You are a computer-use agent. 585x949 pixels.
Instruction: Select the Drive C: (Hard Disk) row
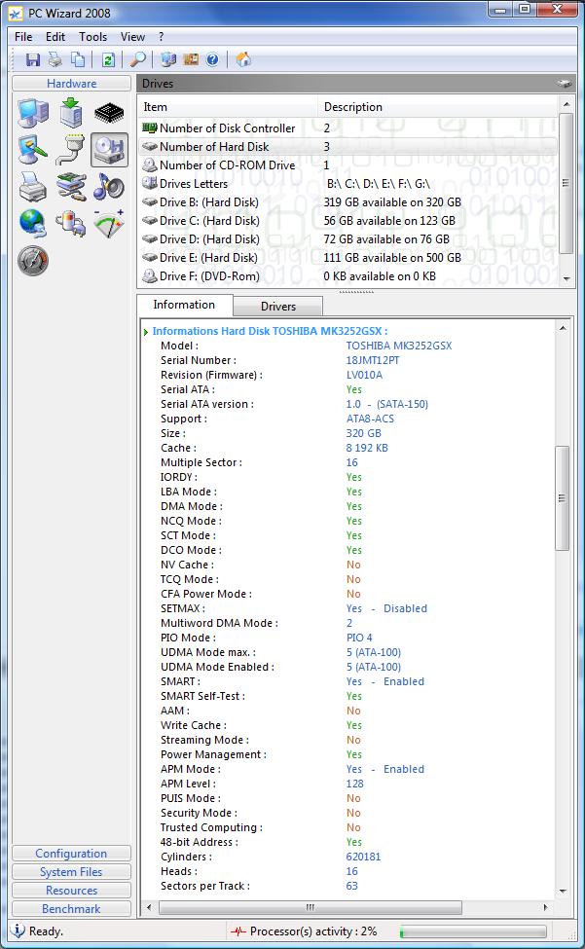347,221
